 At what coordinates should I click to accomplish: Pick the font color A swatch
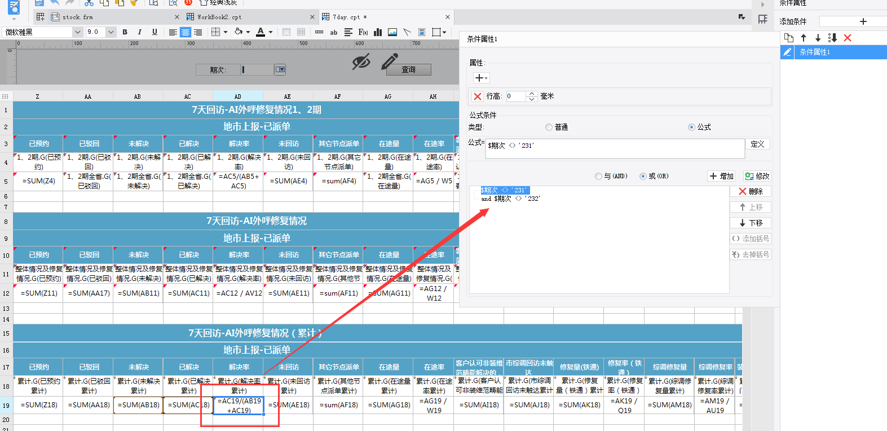[260, 32]
